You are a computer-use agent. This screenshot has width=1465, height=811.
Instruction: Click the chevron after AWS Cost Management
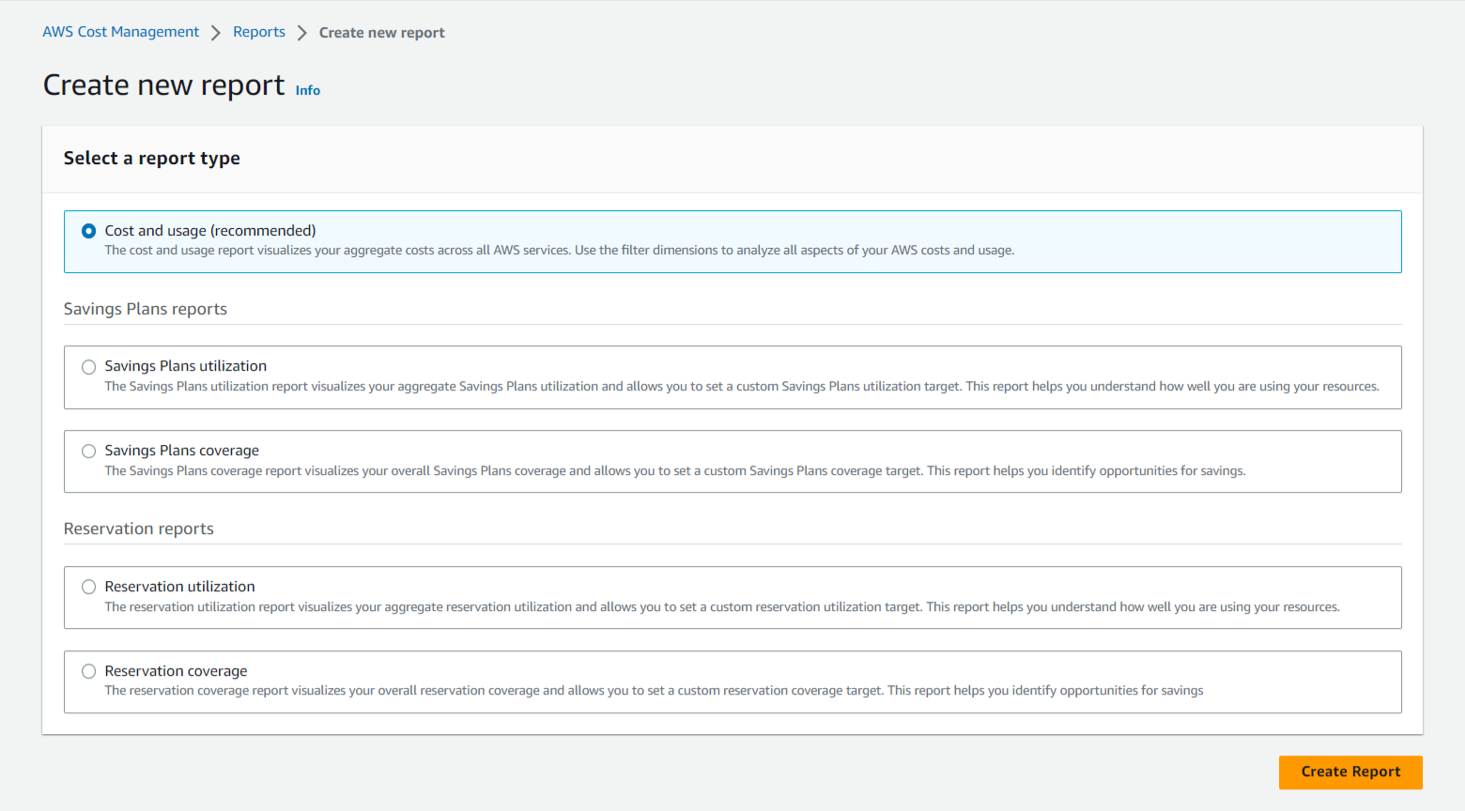(x=216, y=31)
